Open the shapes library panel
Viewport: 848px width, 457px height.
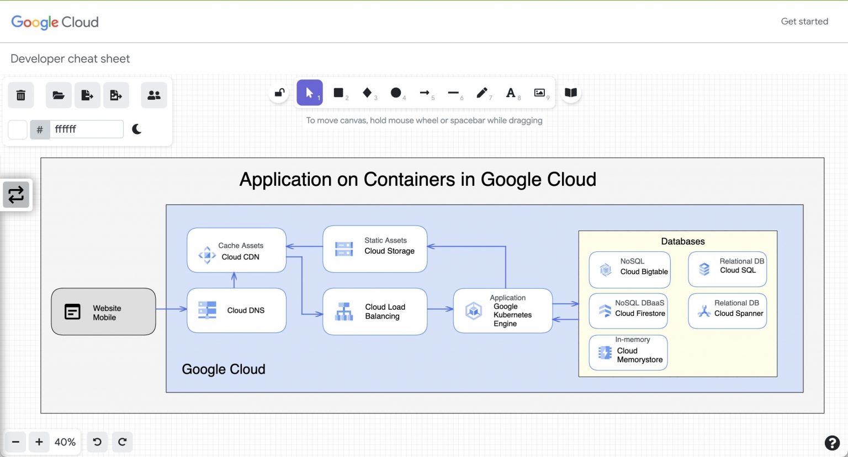tap(570, 93)
